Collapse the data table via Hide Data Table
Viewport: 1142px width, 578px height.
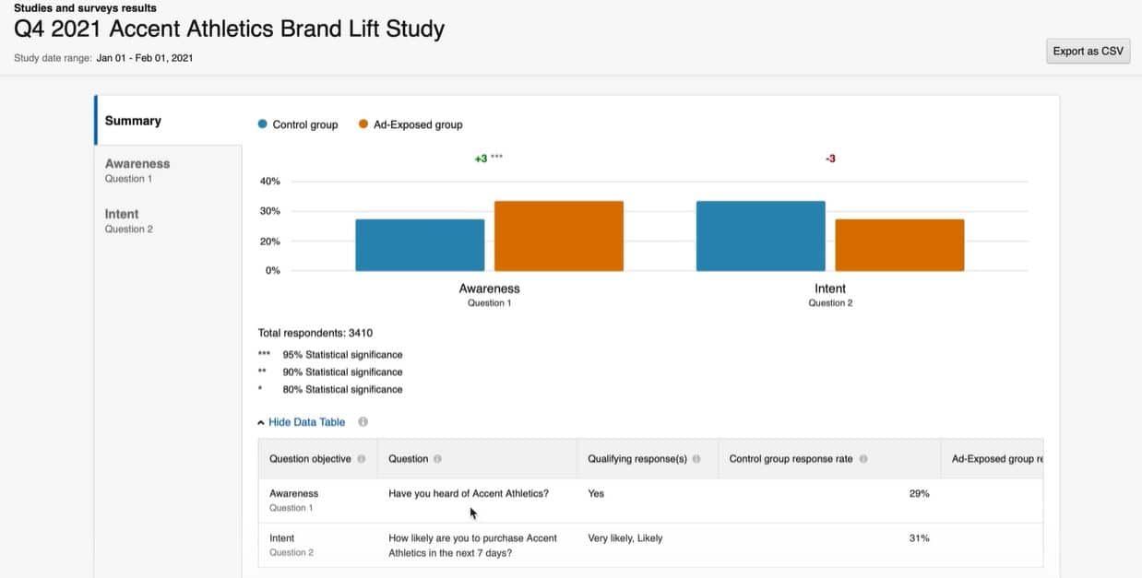[301, 422]
